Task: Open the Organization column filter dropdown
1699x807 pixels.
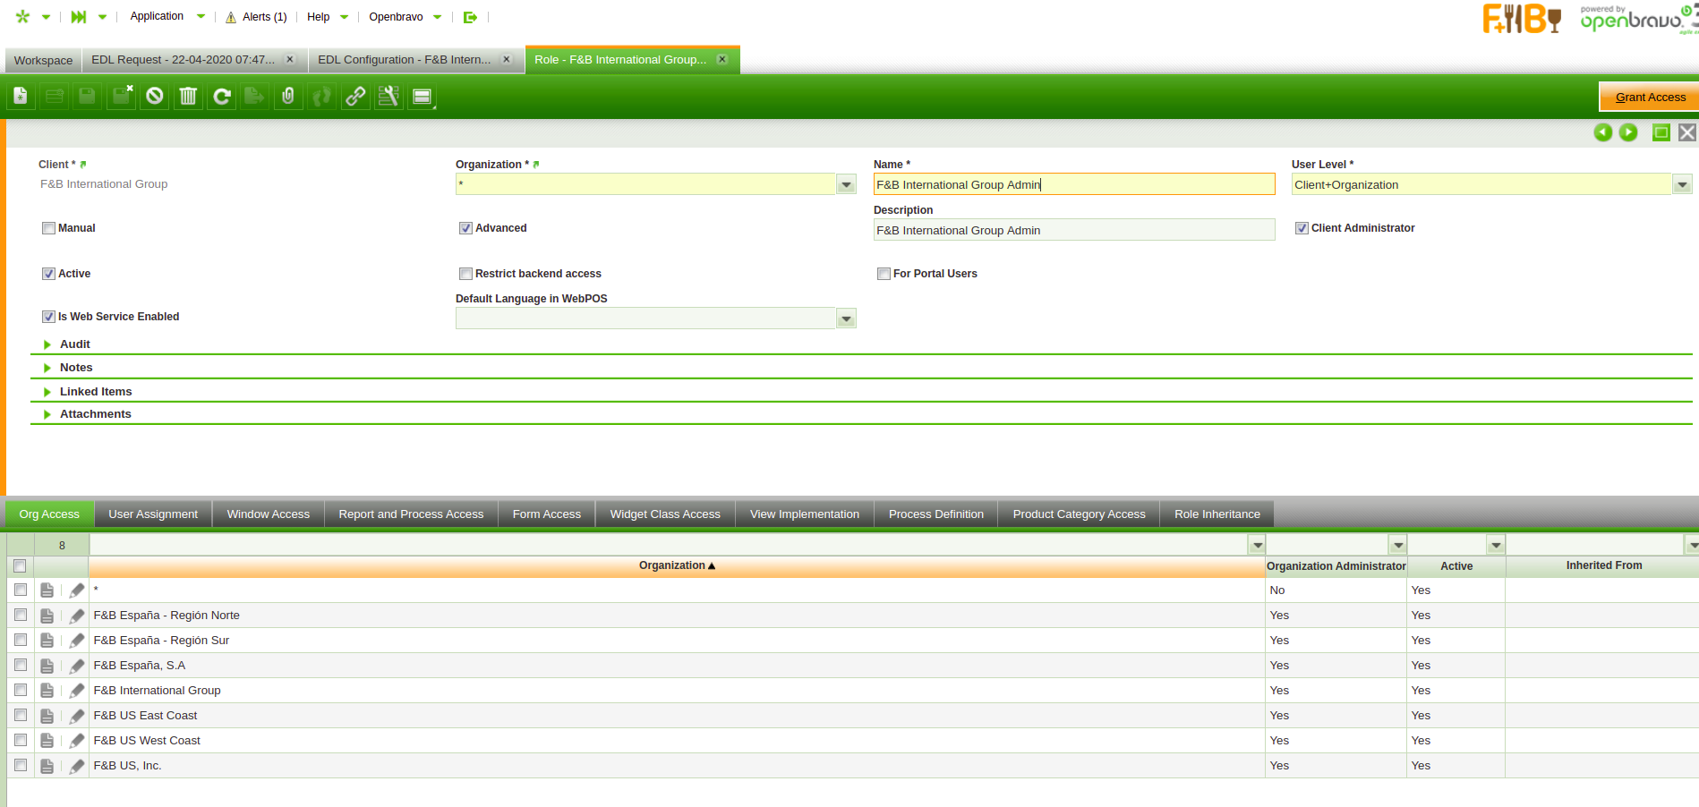Action: coord(1258,545)
